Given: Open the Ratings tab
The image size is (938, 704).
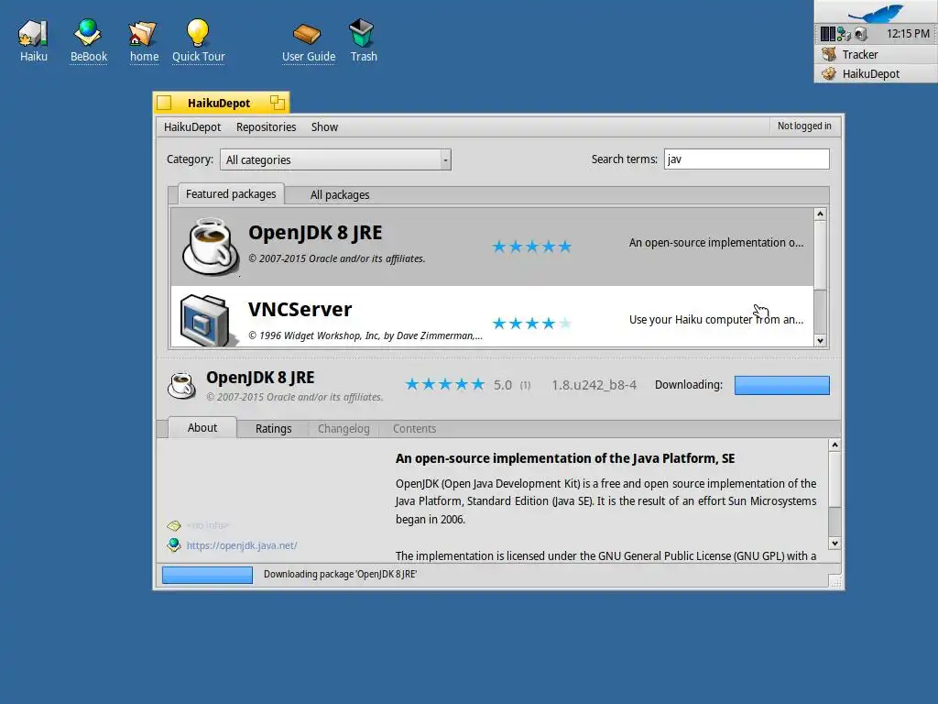Looking at the screenshot, I should click(273, 429).
